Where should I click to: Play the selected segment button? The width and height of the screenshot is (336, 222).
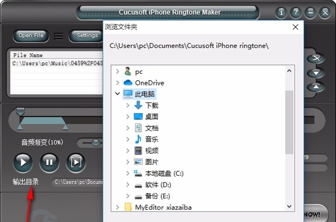tap(76, 163)
